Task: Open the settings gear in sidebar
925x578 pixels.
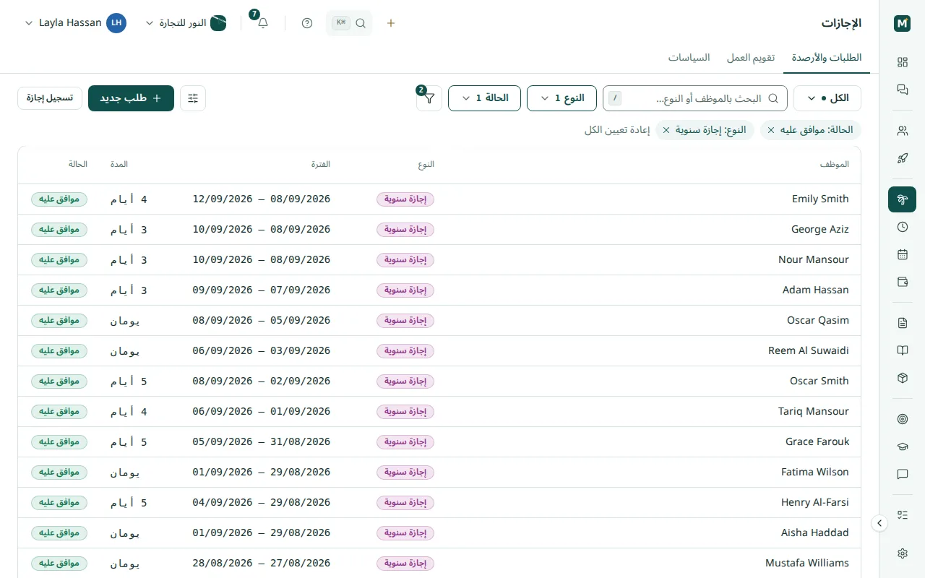Action: 902,553
